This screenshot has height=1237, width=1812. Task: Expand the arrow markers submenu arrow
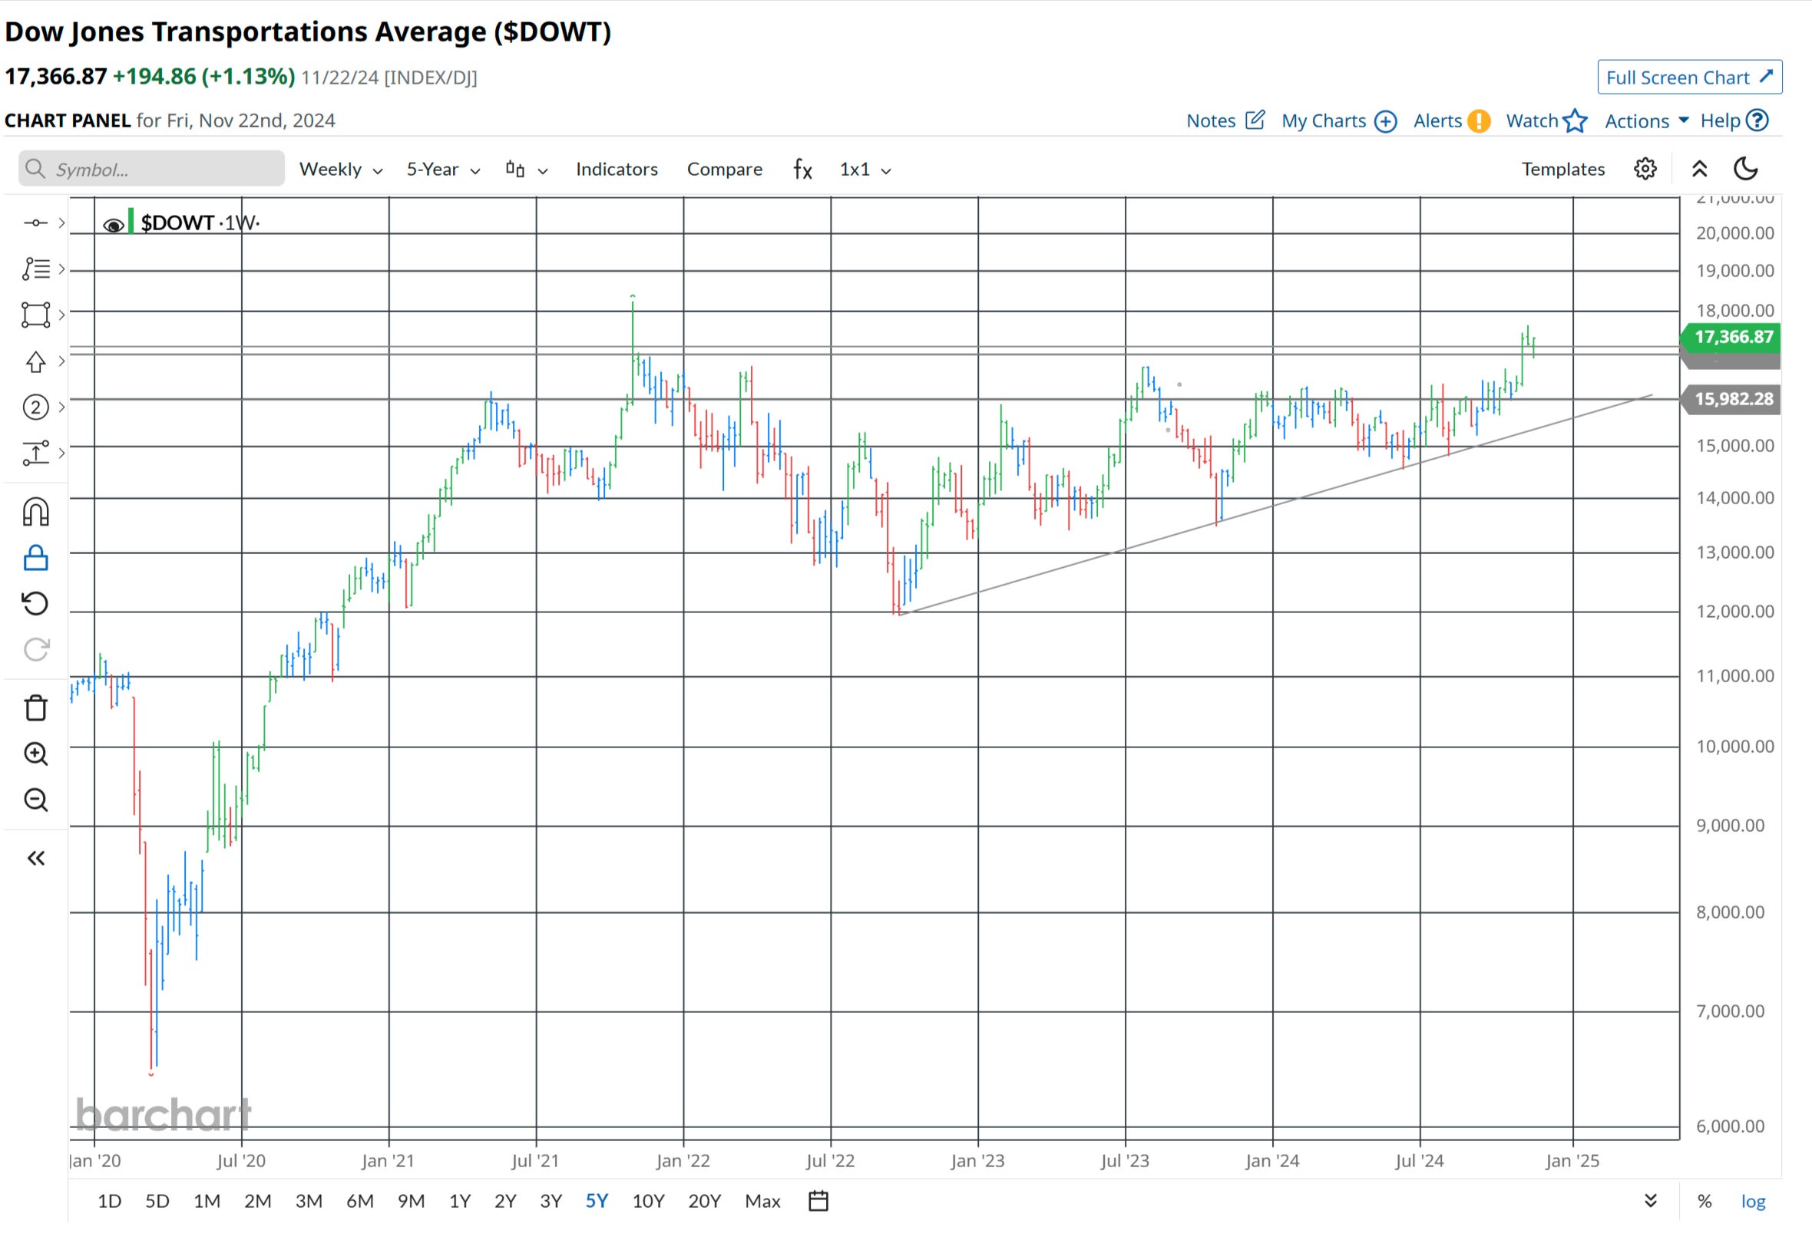[x=61, y=361]
